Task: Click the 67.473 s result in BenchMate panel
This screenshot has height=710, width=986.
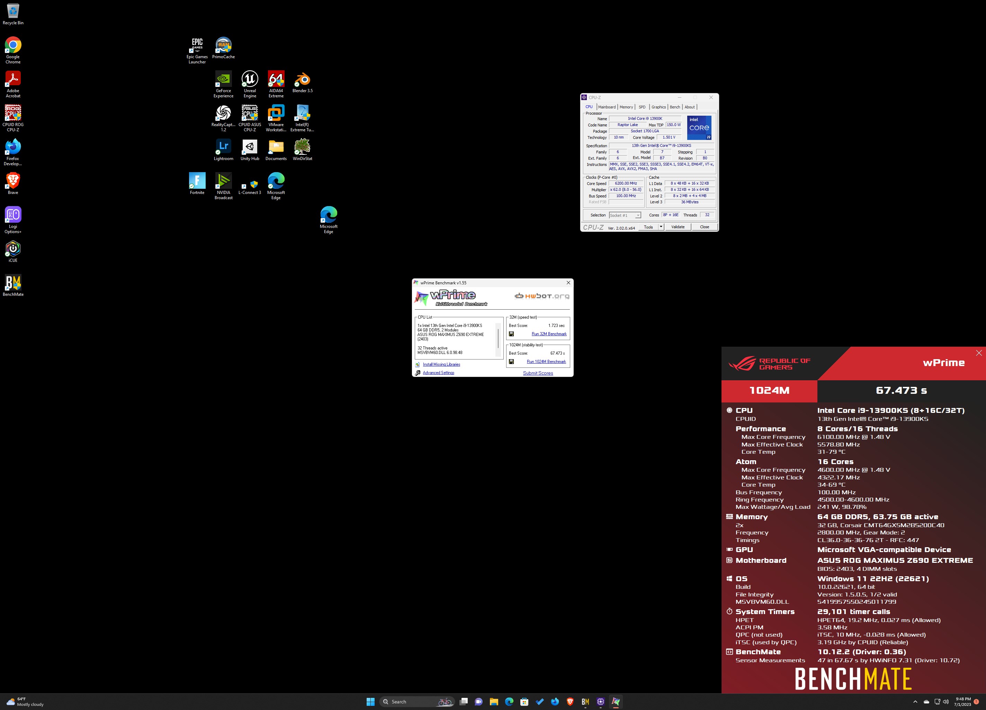Action: point(901,390)
